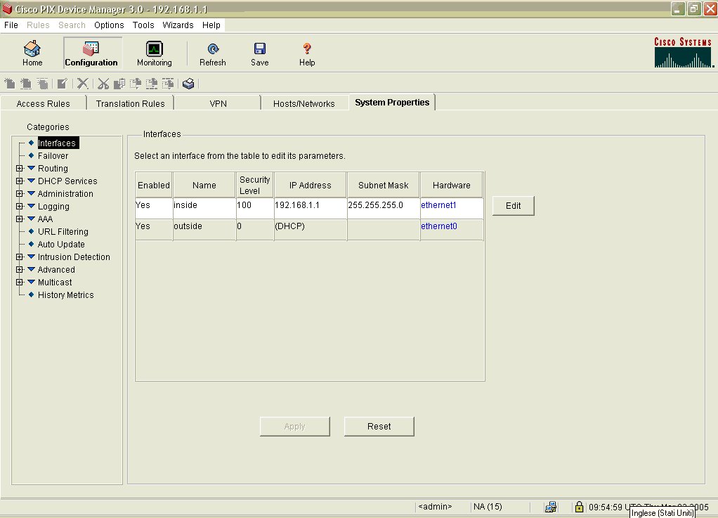
Task: Click the Apply button
Action: point(294,427)
